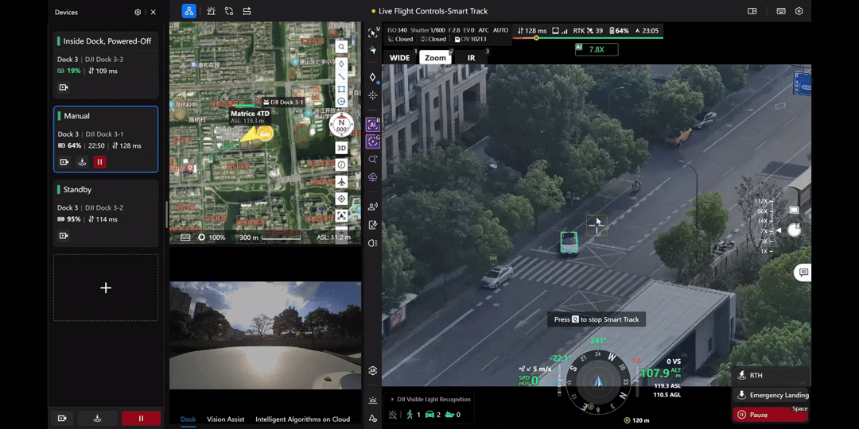
Task: Switch camera to WIDE view
Action: click(399, 57)
